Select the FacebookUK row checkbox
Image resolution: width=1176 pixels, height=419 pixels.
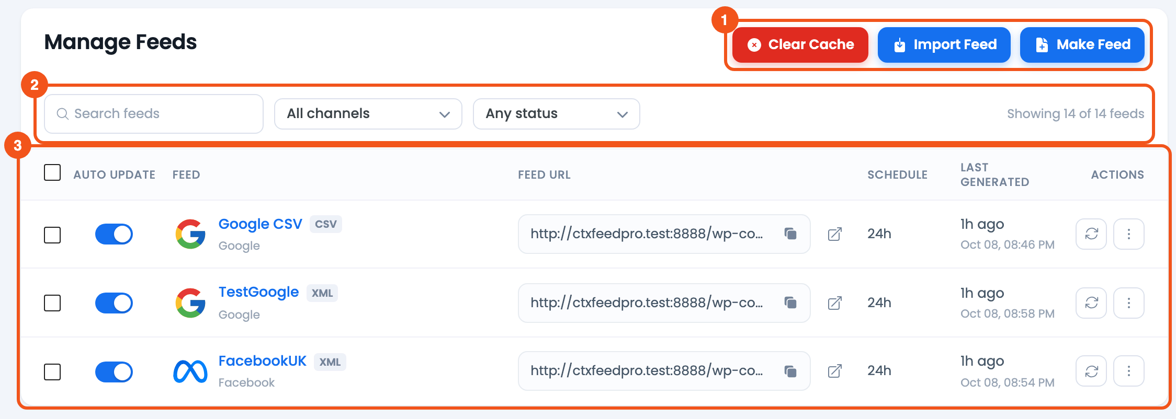point(52,372)
